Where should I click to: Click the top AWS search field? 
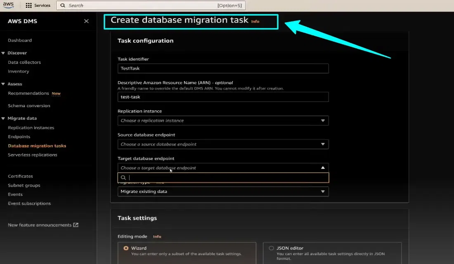151,5
